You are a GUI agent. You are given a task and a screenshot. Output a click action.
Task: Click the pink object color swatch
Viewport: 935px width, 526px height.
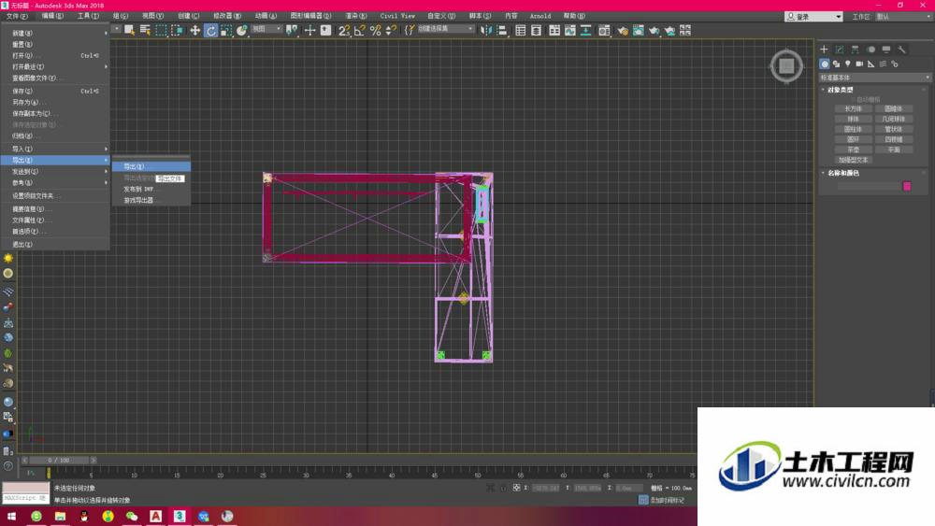[907, 187]
